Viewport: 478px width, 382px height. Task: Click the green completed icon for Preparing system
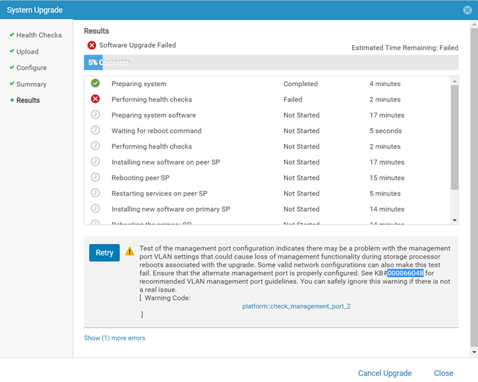96,84
